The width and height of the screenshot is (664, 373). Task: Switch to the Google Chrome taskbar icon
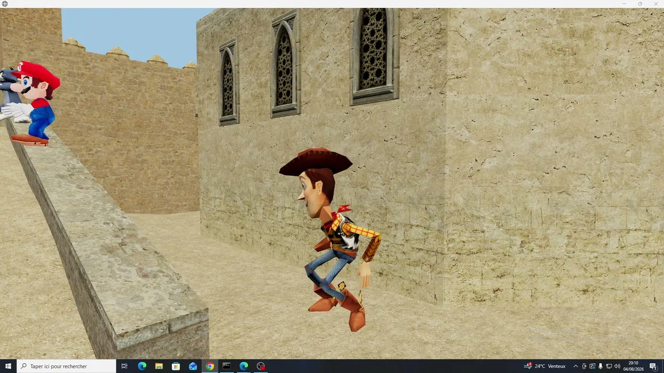tap(210, 366)
